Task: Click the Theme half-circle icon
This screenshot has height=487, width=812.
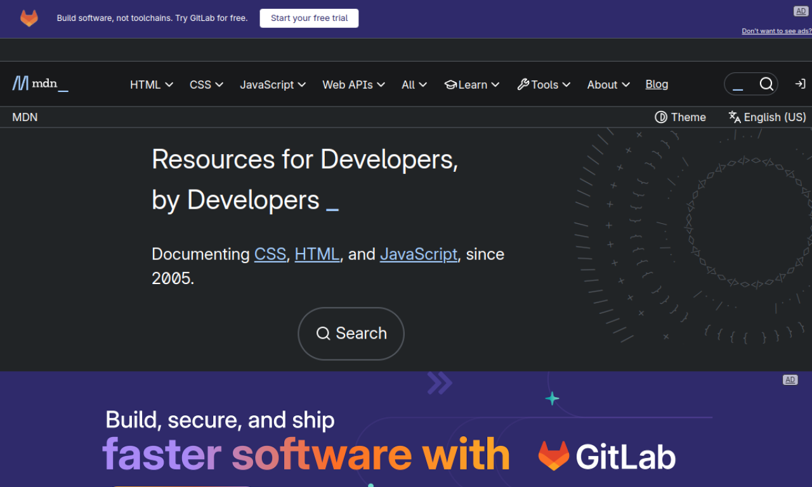Action: tap(661, 117)
